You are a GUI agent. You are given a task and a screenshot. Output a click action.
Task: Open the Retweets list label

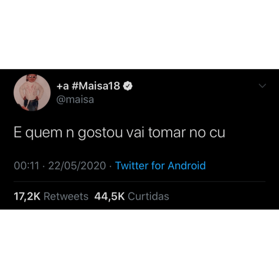(x=66, y=196)
